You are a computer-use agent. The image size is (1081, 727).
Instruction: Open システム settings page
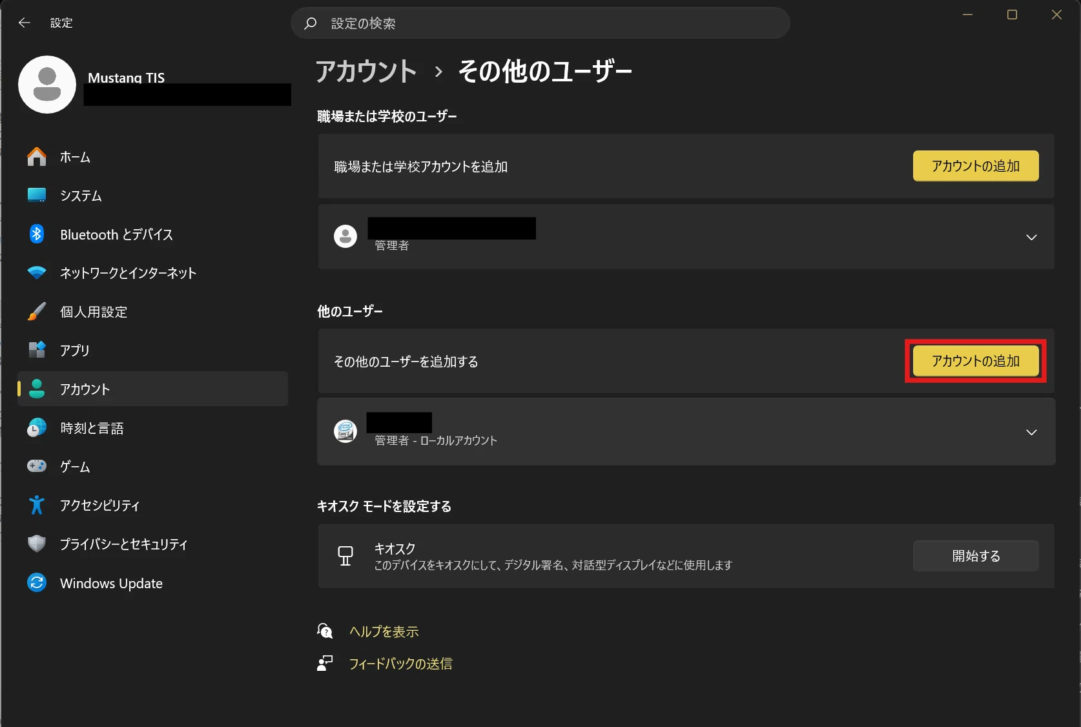tap(152, 196)
